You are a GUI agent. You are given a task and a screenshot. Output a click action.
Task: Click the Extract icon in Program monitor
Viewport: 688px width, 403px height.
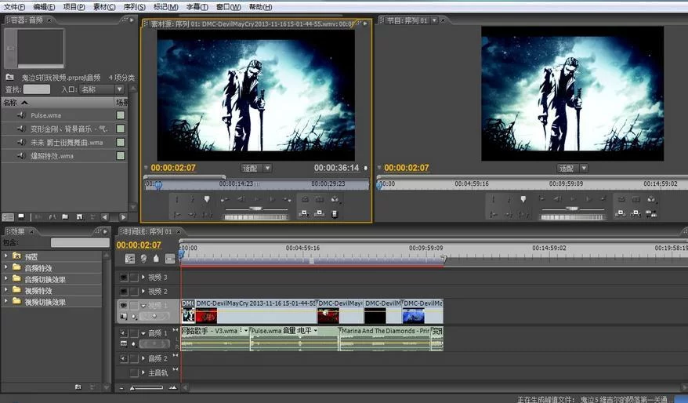pyautogui.click(x=635, y=214)
